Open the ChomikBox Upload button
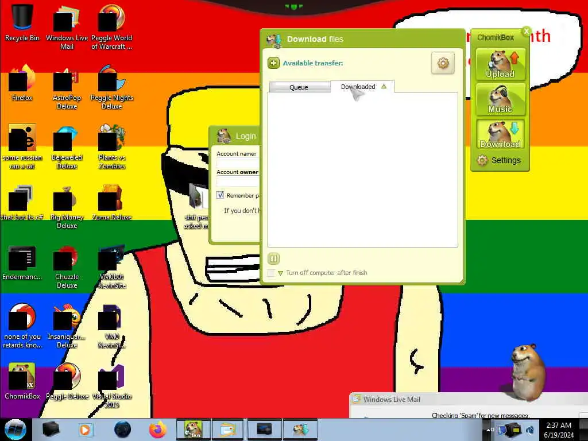588x441 pixels. tap(500, 64)
